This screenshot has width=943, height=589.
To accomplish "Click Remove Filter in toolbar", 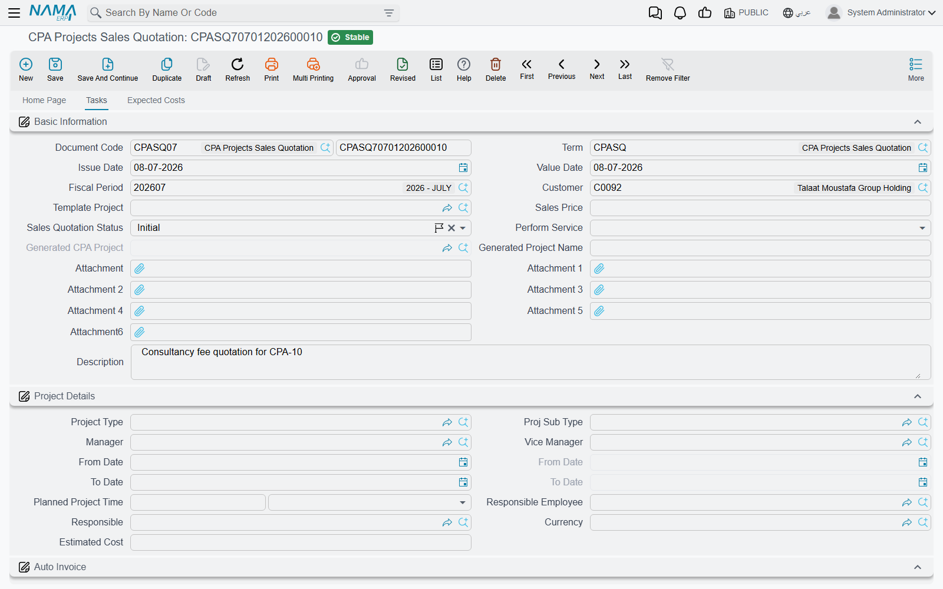I will [x=668, y=69].
